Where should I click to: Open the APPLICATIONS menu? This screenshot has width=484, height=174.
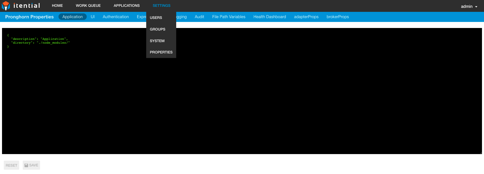click(x=127, y=6)
